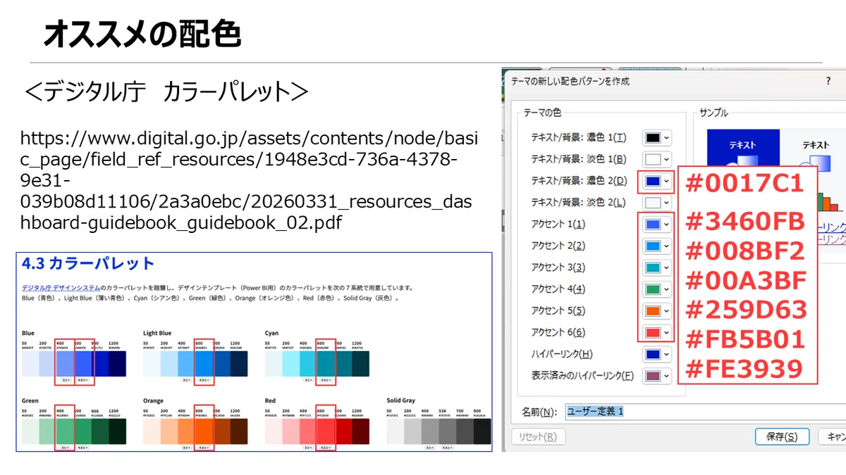Click the 名前(N) field containing ユーザー定義 1
Image resolution: width=846 pixels, height=475 pixels.
point(705,412)
